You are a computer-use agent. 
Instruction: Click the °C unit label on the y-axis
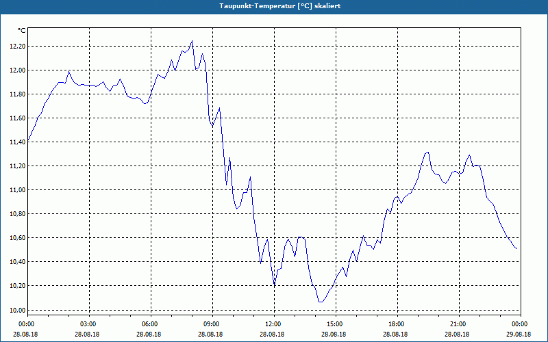22,31
